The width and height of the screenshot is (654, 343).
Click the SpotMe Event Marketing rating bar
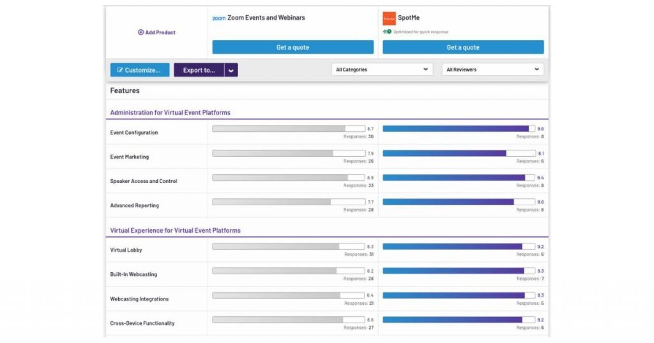click(459, 153)
